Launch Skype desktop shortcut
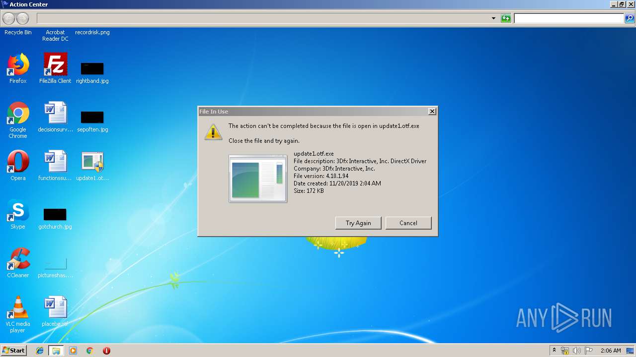Viewport: 636px width, 357px height. (18, 214)
